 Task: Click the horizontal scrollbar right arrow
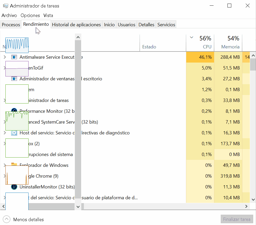pyautogui.click(x=246, y=206)
